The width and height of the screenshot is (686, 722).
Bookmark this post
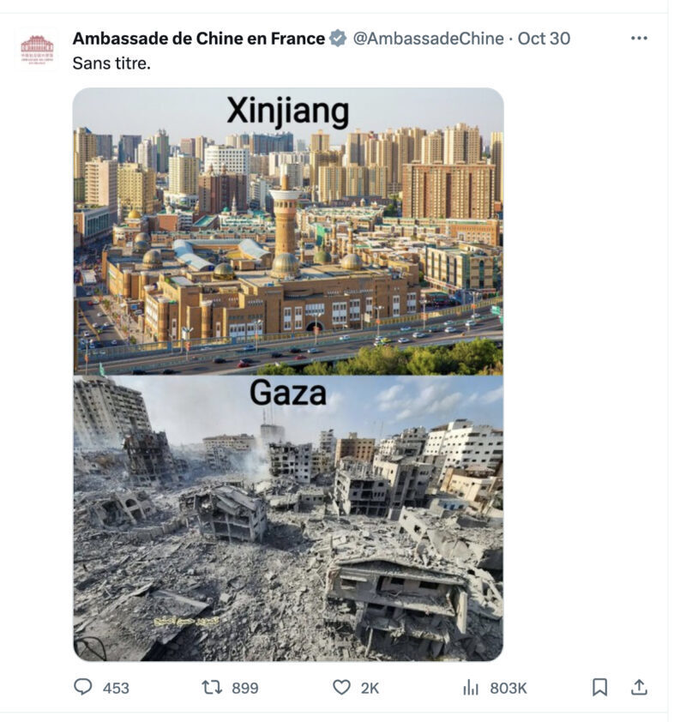point(599,687)
